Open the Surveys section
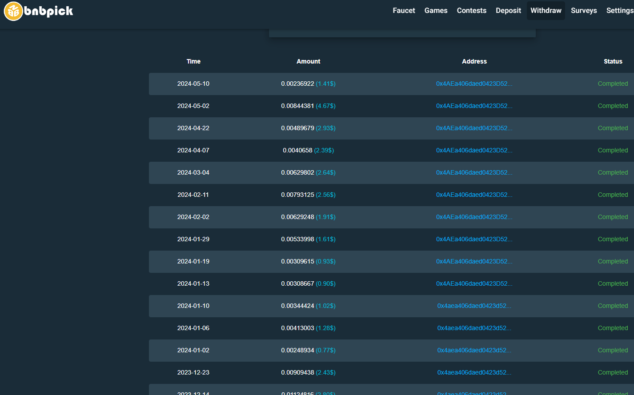This screenshot has width=634, height=395. [584, 11]
